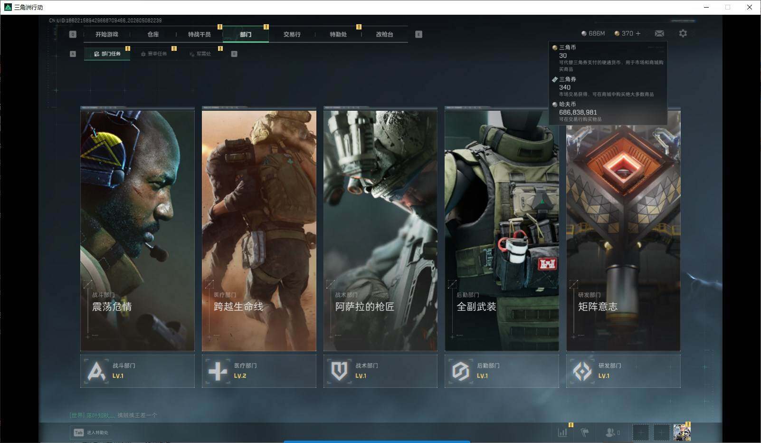
Task: Open the 仓库 tab
Action: 153,34
